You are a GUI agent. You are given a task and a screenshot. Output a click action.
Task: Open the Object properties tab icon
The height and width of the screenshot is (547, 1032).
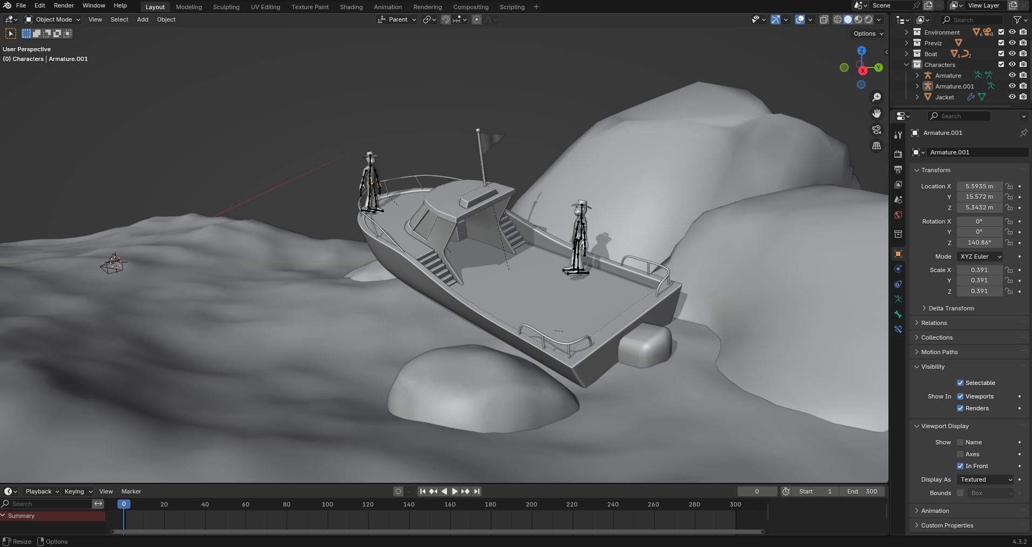coord(898,254)
